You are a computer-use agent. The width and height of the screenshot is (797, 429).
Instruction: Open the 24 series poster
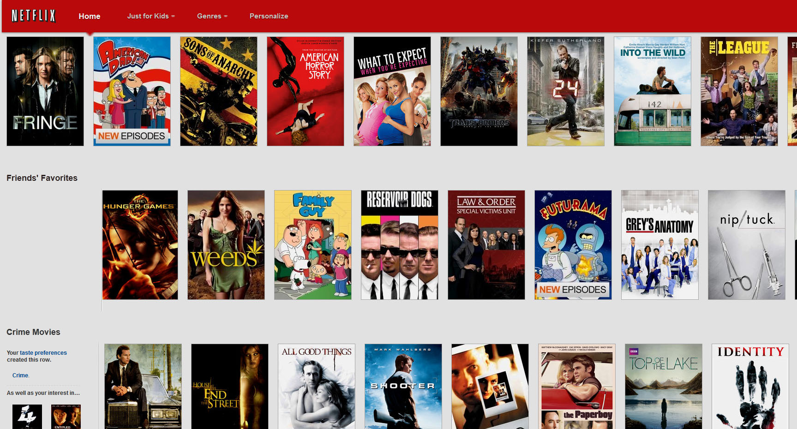566,91
